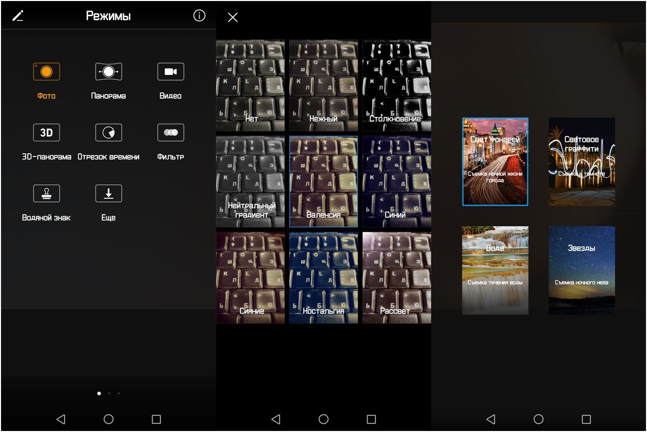This screenshot has width=647, height=432.
Task: Open the Фильтр mode
Action: (170, 133)
